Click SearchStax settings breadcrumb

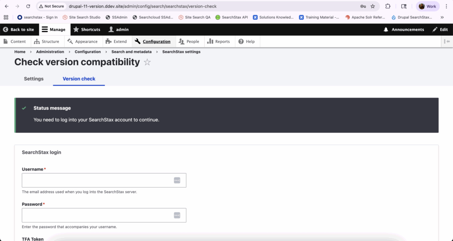[181, 52]
